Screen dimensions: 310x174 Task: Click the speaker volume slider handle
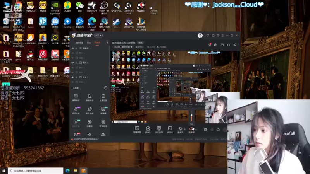tap(191, 115)
